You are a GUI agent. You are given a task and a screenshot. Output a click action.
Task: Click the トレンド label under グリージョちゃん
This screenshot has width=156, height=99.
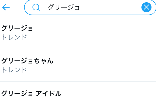[15, 70]
